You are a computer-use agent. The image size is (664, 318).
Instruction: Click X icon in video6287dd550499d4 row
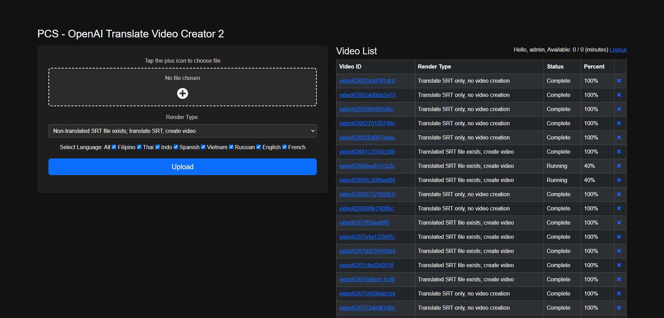coord(619,251)
